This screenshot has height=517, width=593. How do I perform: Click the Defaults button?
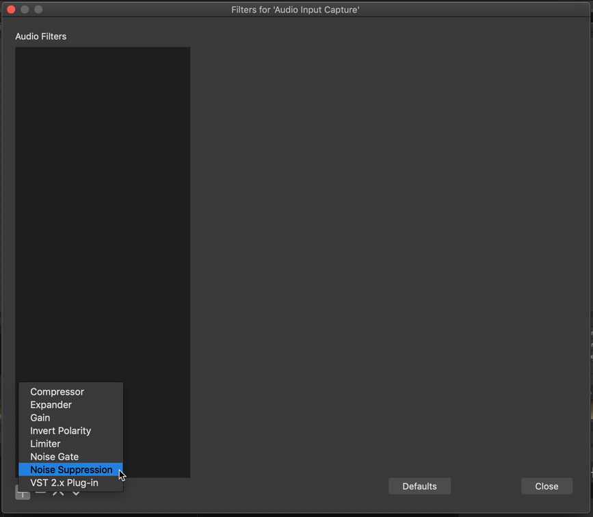[419, 486]
